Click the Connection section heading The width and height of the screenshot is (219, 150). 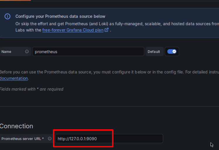click(x=16, y=126)
